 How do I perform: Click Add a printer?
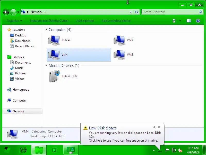coord(85,21)
